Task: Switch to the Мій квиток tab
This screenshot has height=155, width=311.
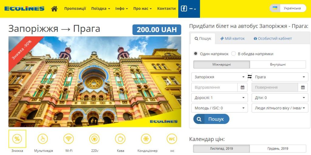Action: (x=232, y=39)
